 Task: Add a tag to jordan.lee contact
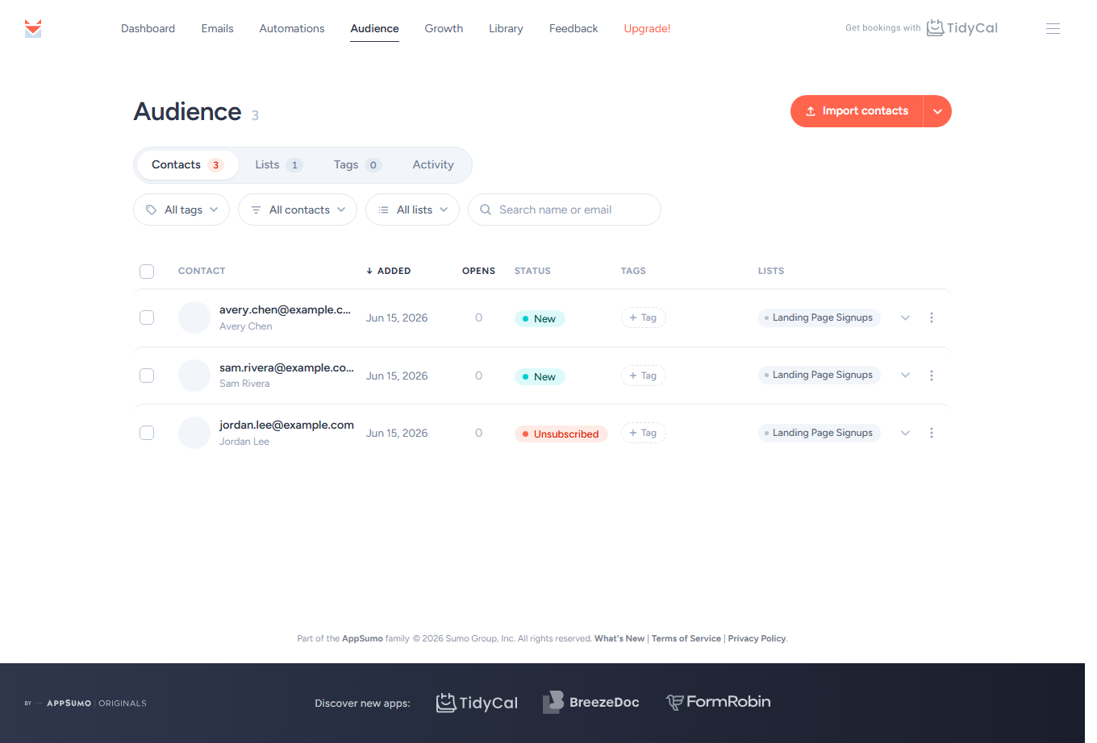(643, 433)
